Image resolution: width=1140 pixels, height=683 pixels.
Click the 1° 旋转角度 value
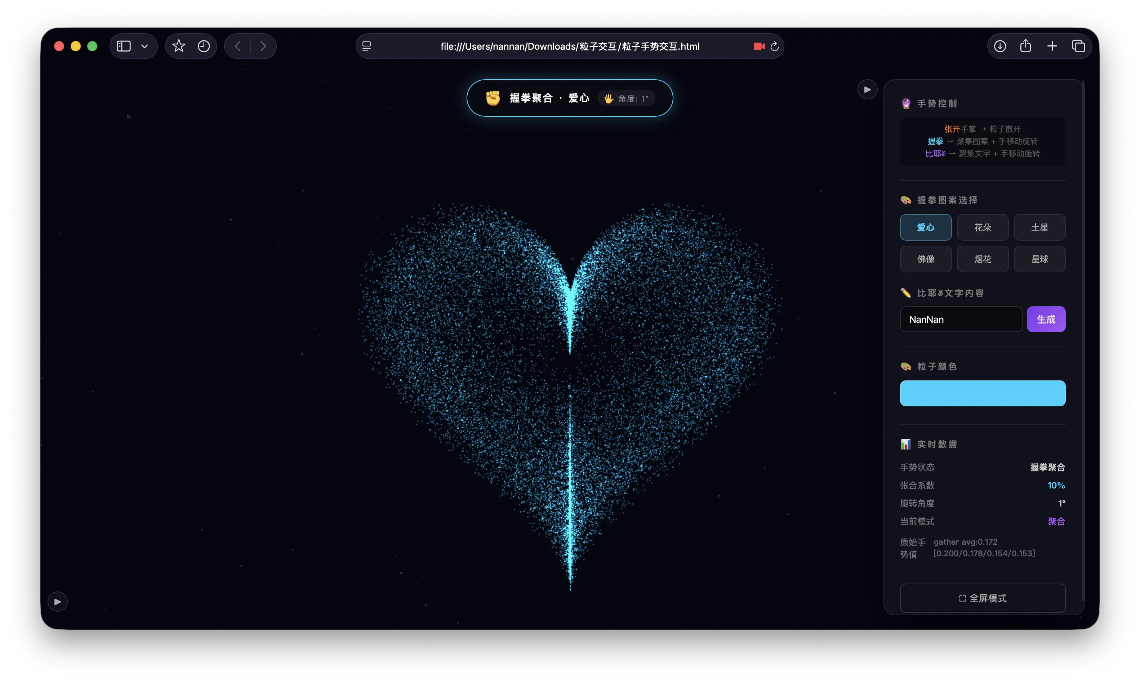(1062, 504)
